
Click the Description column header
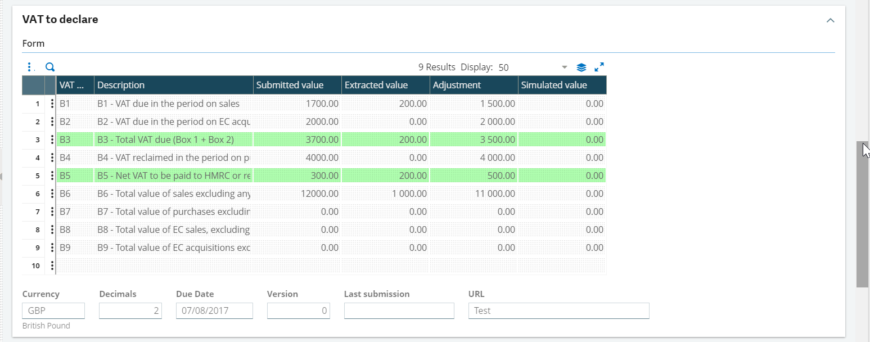pyautogui.click(x=173, y=85)
